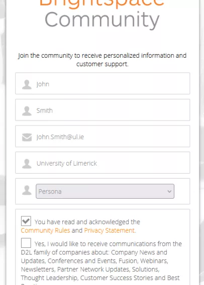The height and width of the screenshot is (285, 204).
Task: Click the Community logo heading text
Action: tap(102, 20)
